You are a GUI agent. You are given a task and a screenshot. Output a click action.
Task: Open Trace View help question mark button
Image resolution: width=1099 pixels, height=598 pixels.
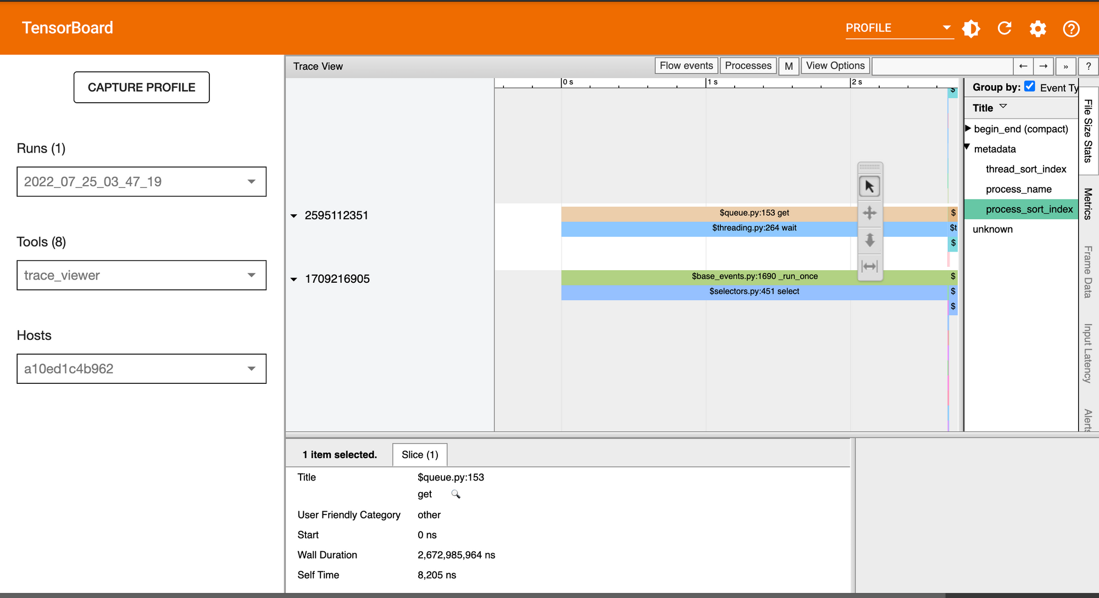point(1088,66)
